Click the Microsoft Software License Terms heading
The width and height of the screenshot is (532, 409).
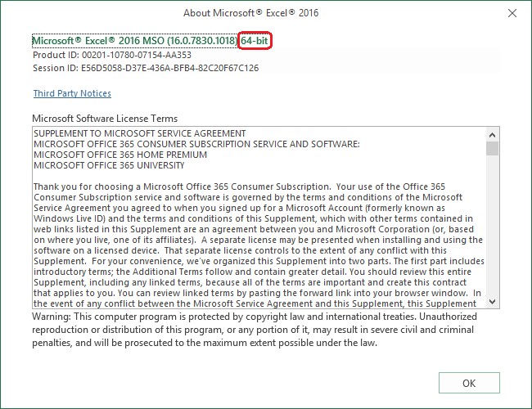105,119
